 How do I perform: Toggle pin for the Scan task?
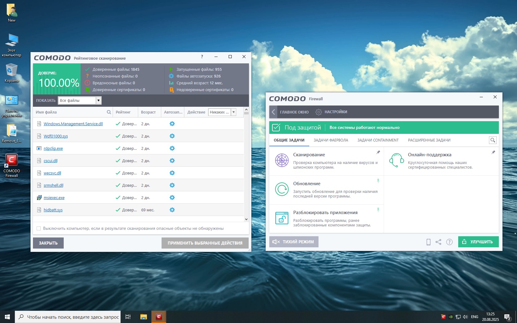click(x=378, y=152)
